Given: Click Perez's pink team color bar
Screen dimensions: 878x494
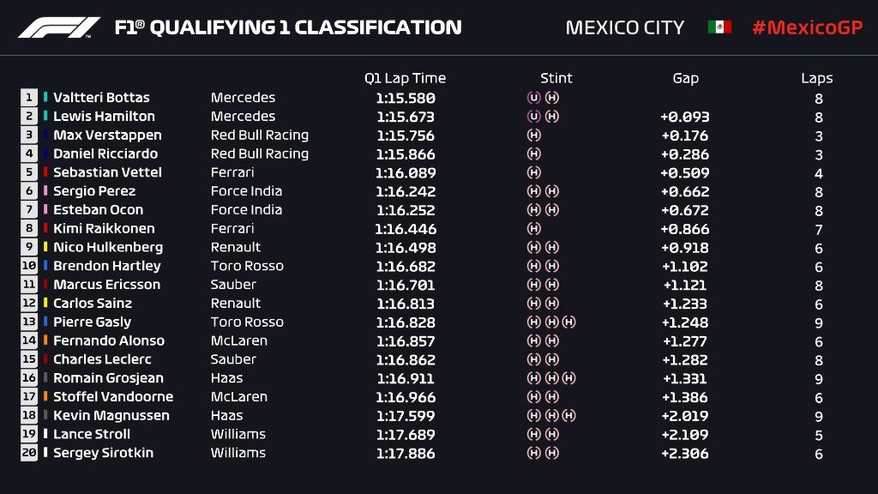Looking at the screenshot, I should pos(45,191).
